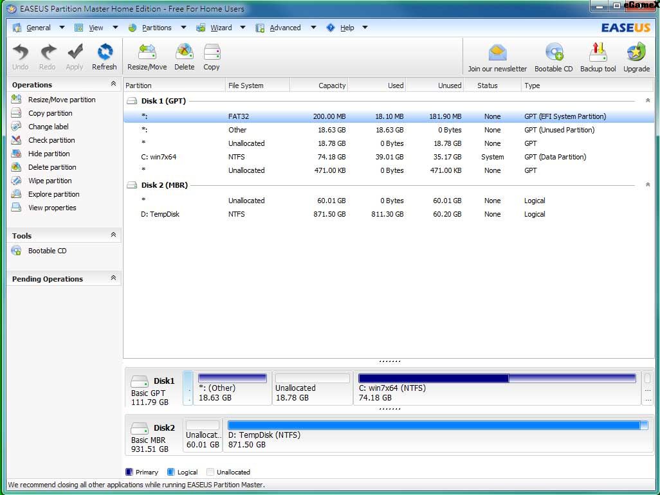Screen dimensions: 660x495
Task: Click the Disk2 Basic MBR map icon
Action: pyautogui.click(x=140, y=428)
